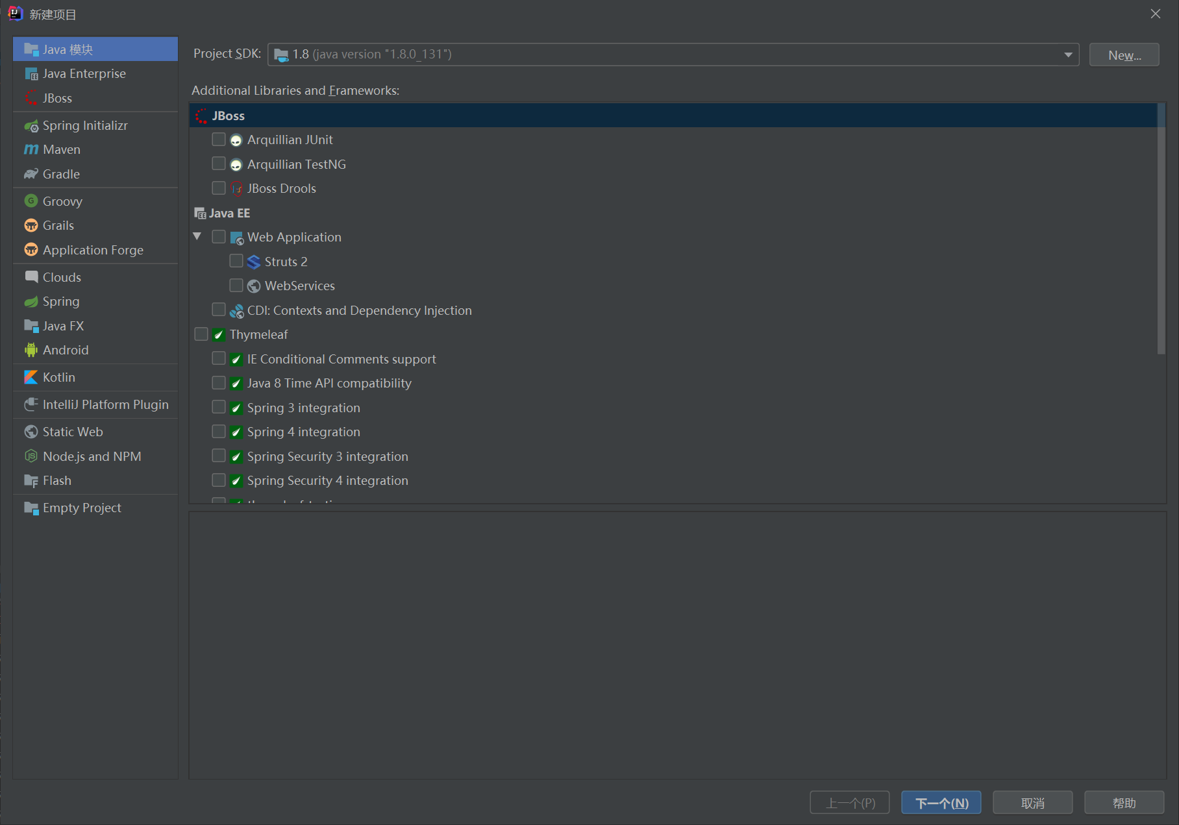Click the Thymeleaf green leaf icon
The height and width of the screenshot is (825, 1179).
219,335
